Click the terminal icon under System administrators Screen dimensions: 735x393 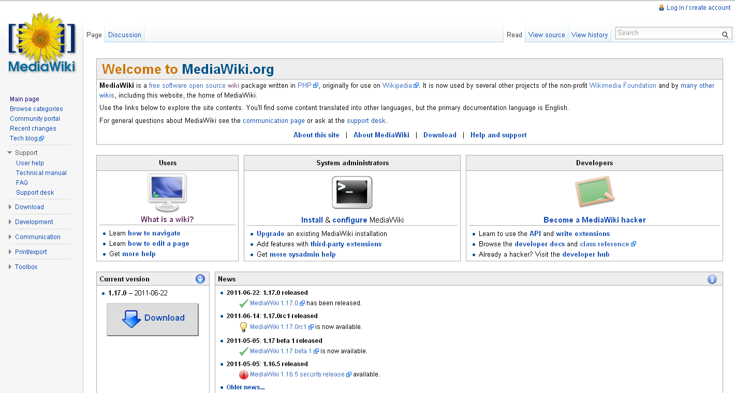[352, 192]
